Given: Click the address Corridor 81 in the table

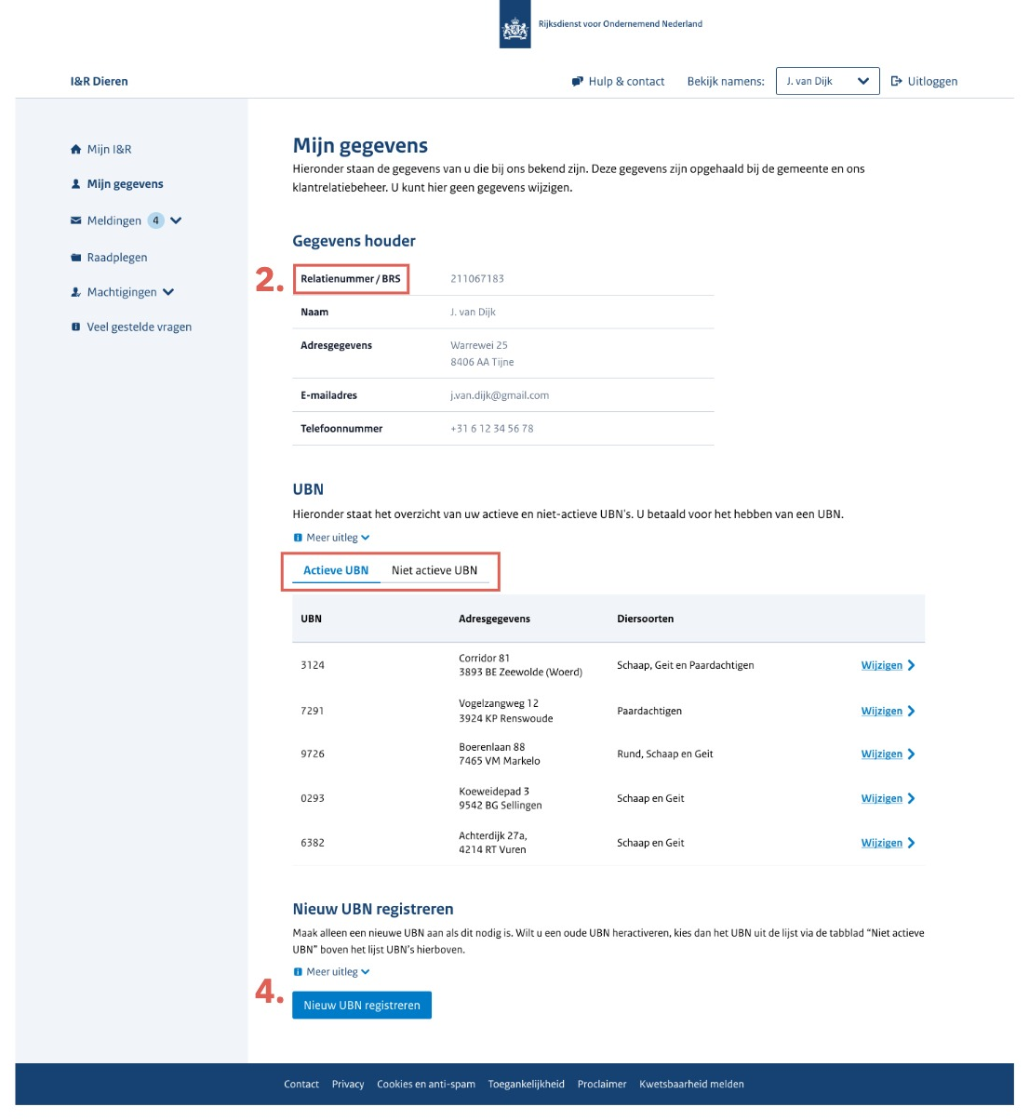Looking at the screenshot, I should click(x=484, y=659).
